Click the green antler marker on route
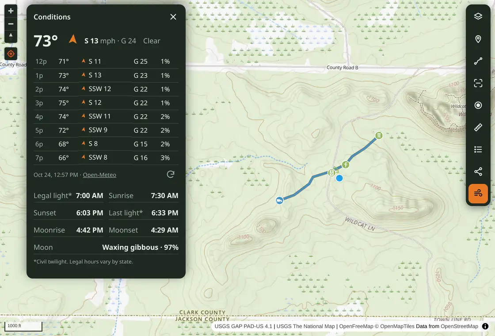Screen dimensions: 495x336 (x=346, y=164)
